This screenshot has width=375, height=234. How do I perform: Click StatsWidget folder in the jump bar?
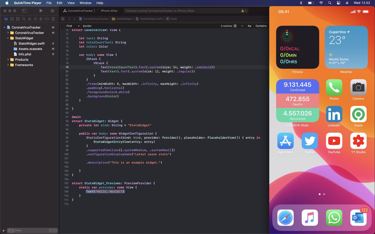[x=122, y=19]
